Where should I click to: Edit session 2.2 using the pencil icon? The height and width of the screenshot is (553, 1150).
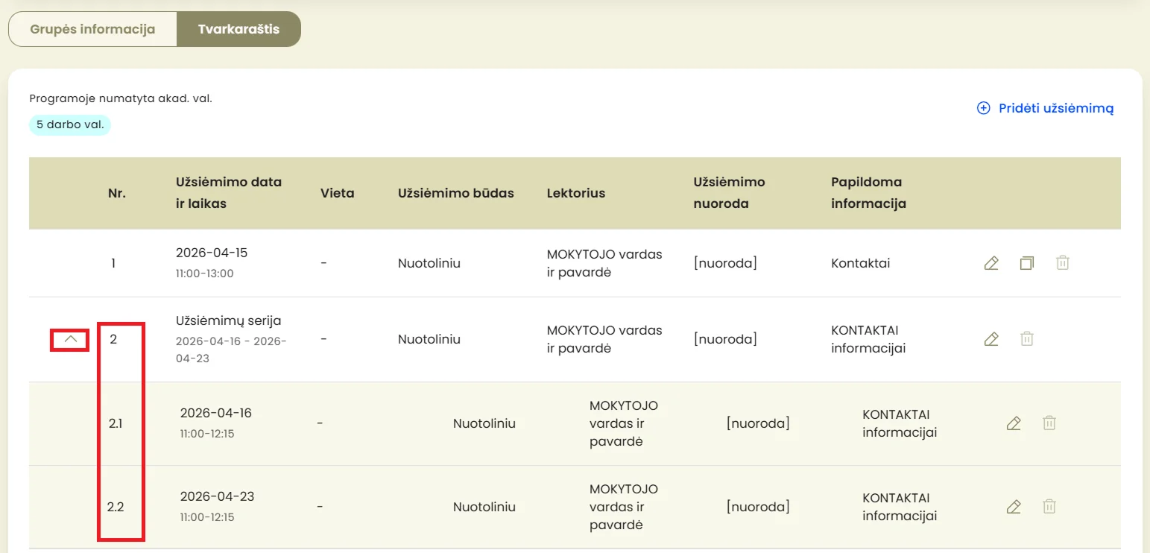1014,507
